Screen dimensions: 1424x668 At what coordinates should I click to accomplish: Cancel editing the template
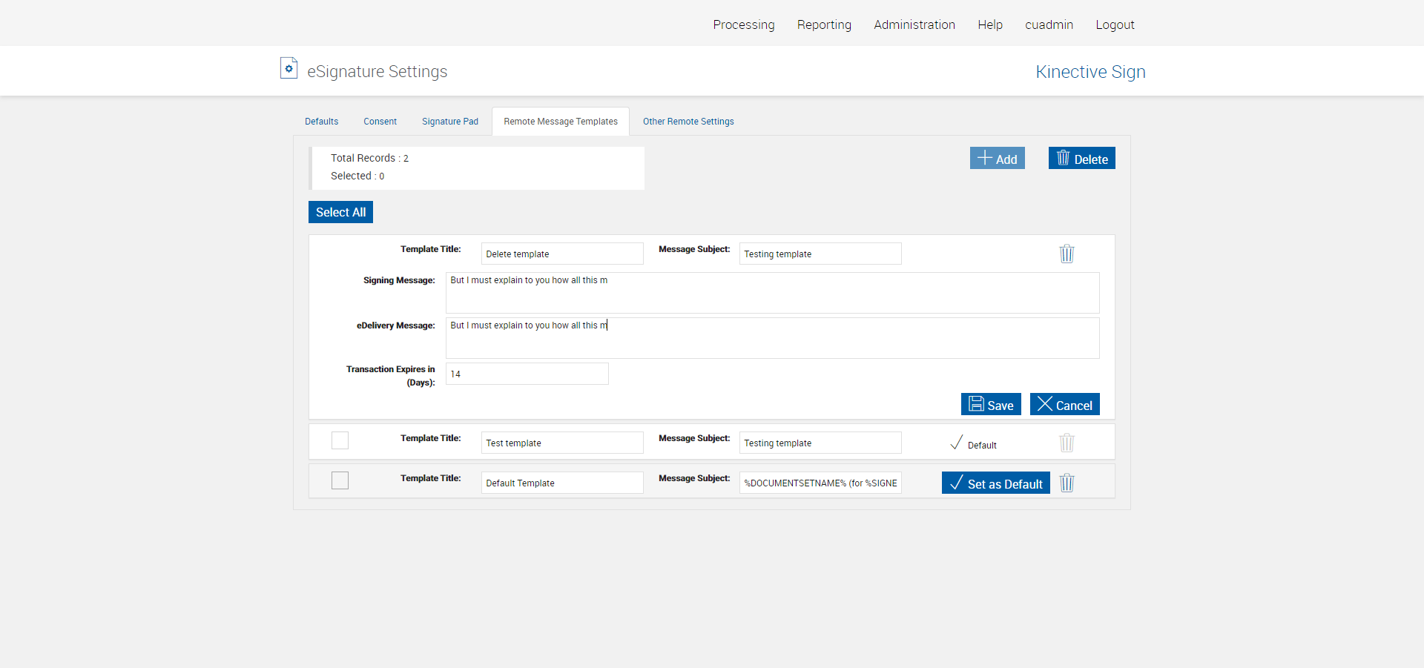coord(1064,404)
